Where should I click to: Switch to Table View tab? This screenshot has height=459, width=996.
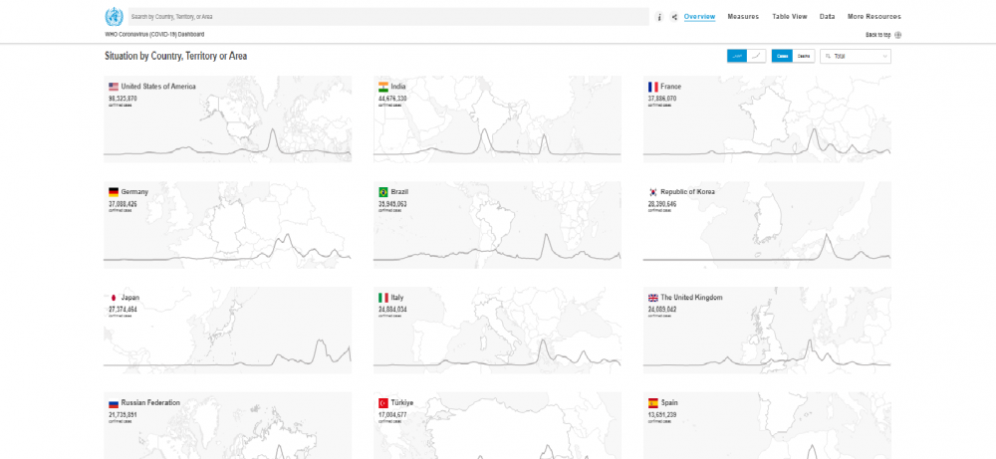coord(789,17)
